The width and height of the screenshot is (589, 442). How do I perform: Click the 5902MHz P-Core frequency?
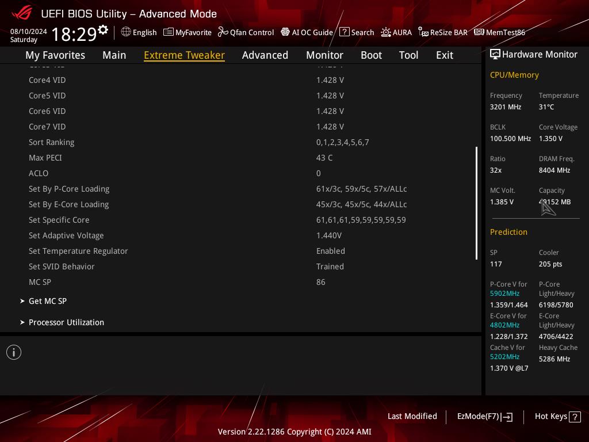[x=504, y=293]
